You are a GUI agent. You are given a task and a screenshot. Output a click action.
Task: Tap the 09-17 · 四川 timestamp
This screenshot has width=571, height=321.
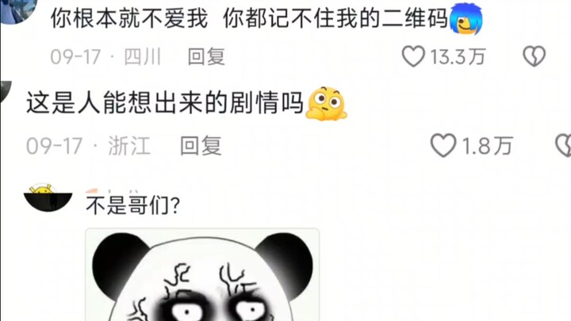(105, 57)
